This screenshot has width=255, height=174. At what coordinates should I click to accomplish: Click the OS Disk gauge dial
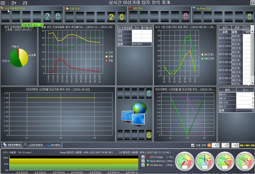pyautogui.click(x=244, y=161)
